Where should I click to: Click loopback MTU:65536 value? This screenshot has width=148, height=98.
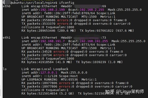click(x=69, y=79)
